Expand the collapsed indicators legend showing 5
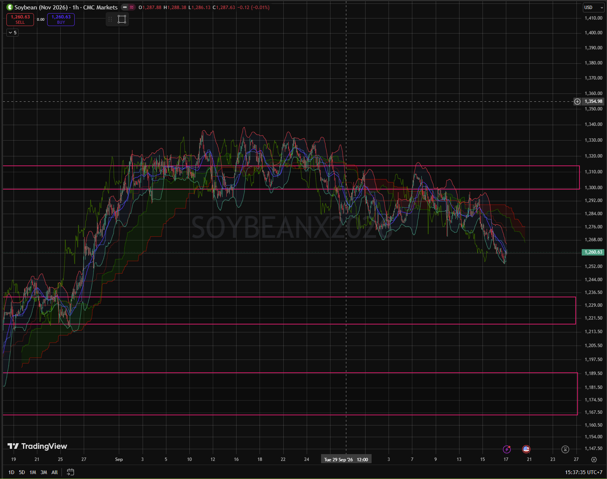 [12, 33]
